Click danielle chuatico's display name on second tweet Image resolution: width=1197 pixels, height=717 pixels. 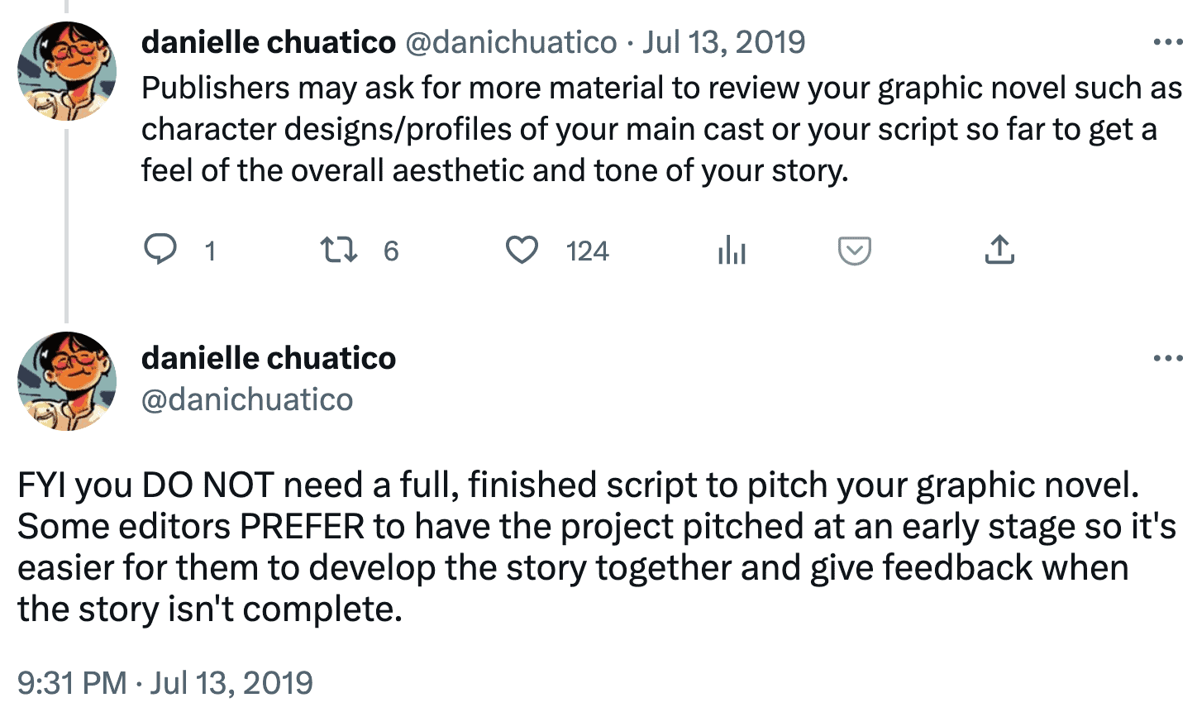point(269,358)
